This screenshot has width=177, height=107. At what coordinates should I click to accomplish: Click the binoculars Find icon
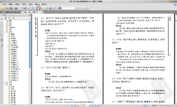(x=60, y=8)
